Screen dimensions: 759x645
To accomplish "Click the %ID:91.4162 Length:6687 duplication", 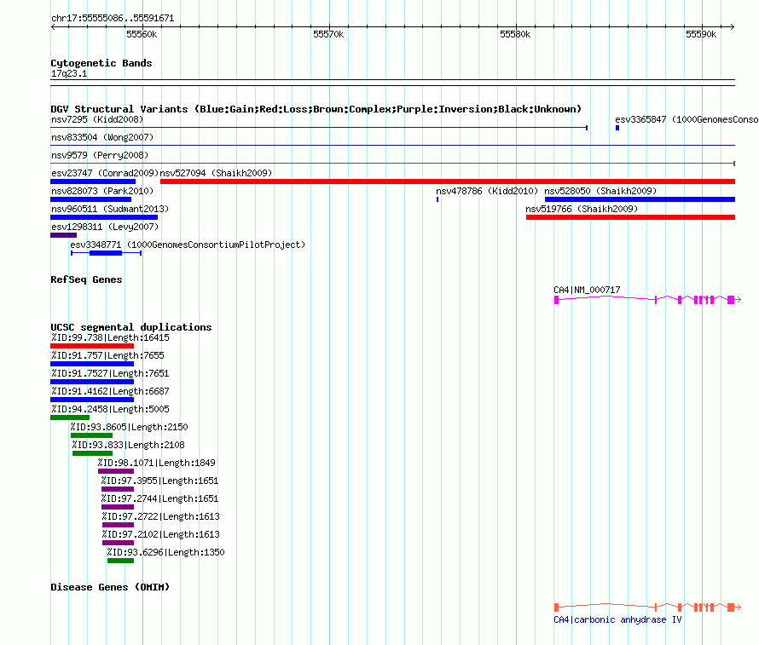I will [92, 400].
